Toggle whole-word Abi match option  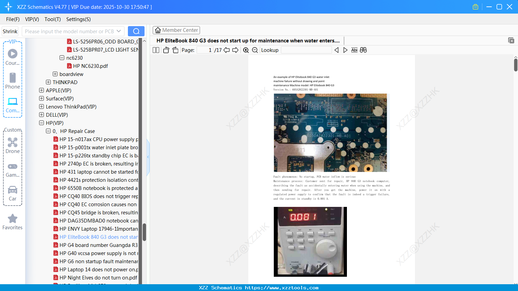[354, 50]
